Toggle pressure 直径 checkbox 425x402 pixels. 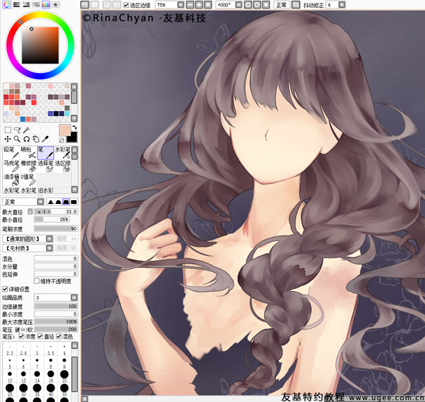(x=40, y=336)
